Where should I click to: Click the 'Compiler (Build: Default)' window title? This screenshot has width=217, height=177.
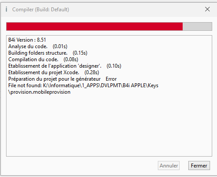40,10
